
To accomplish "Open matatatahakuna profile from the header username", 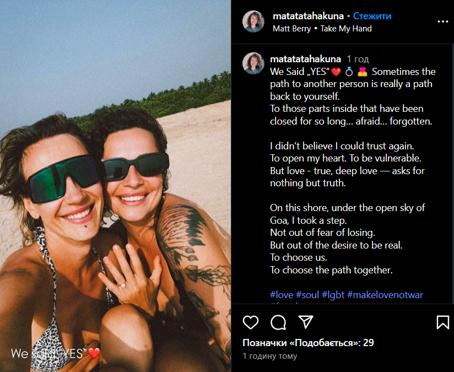I will click(308, 16).
